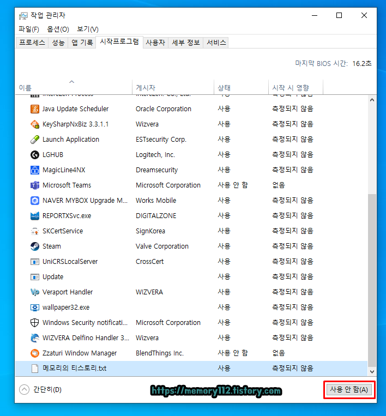
Task: Click the UniCRSLocalServer icon
Action: (35, 262)
